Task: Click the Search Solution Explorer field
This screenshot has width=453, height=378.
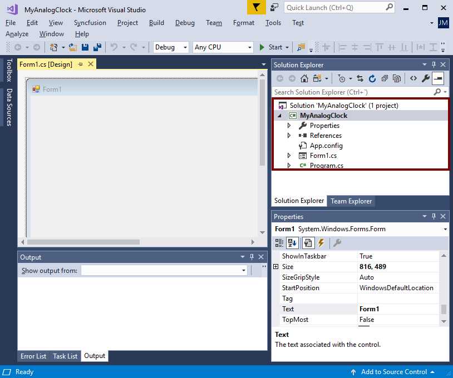Action: pyautogui.click(x=352, y=92)
